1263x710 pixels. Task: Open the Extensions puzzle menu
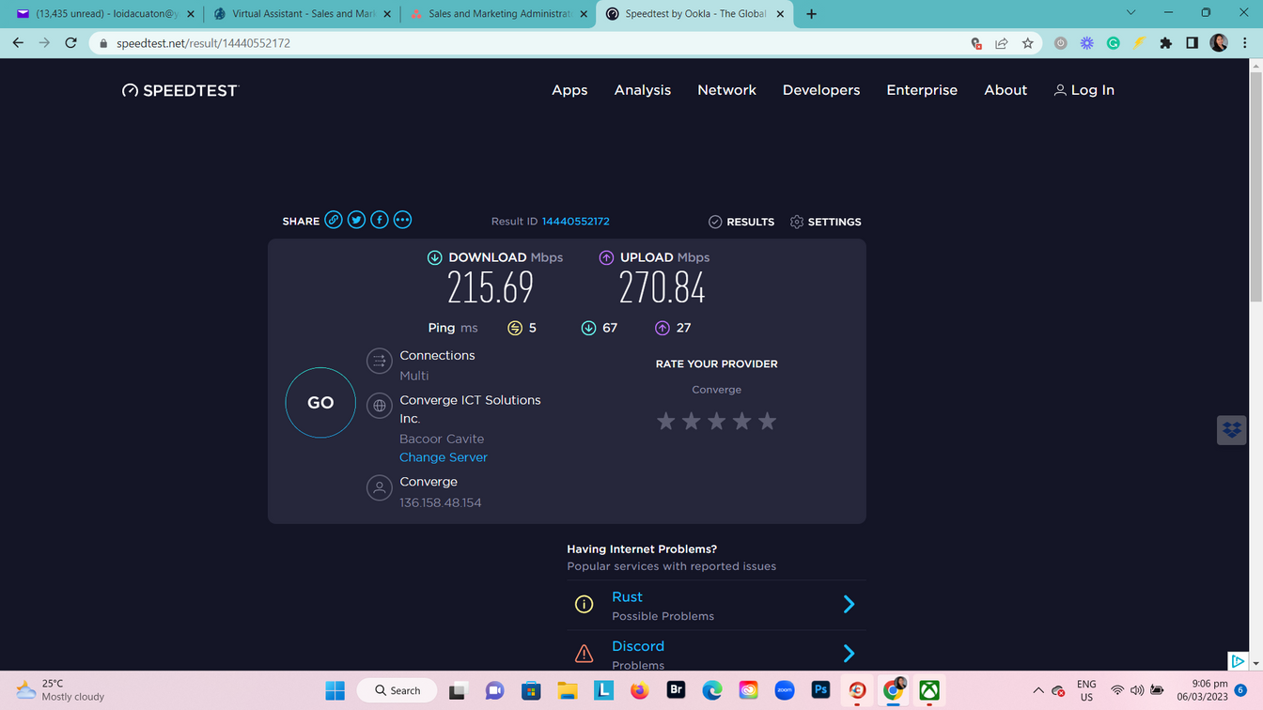pyautogui.click(x=1166, y=43)
